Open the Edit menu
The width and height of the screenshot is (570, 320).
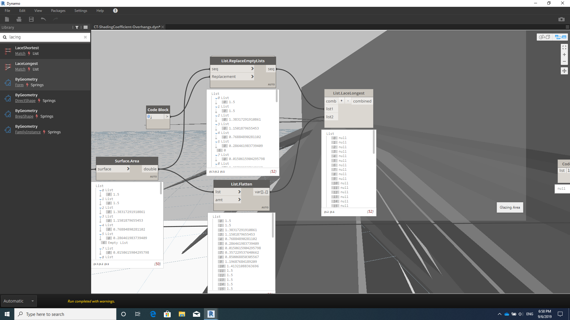pyautogui.click(x=22, y=11)
